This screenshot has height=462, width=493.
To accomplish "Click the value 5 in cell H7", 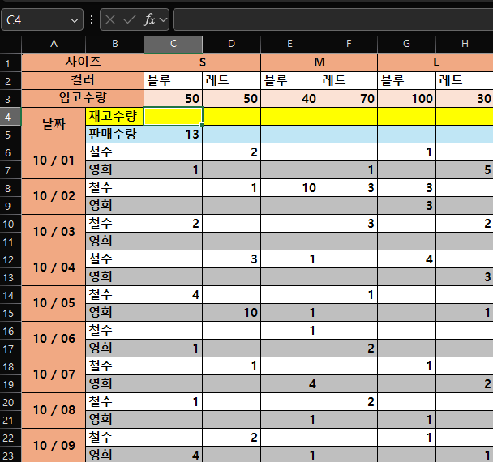I will (465, 170).
